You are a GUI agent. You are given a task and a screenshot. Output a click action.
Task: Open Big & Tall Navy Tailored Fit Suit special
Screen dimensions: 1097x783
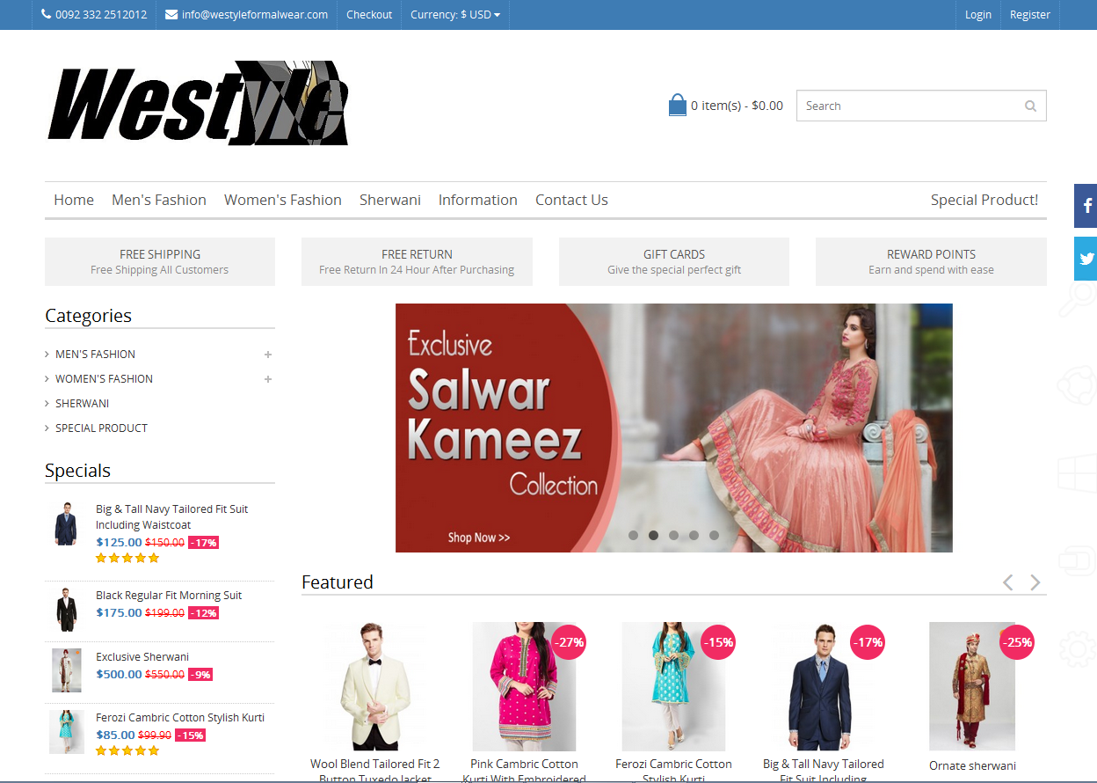tap(172, 517)
